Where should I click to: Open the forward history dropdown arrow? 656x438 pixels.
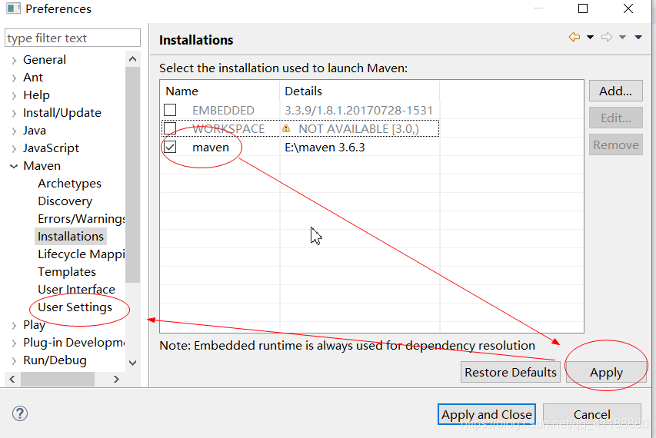click(622, 37)
